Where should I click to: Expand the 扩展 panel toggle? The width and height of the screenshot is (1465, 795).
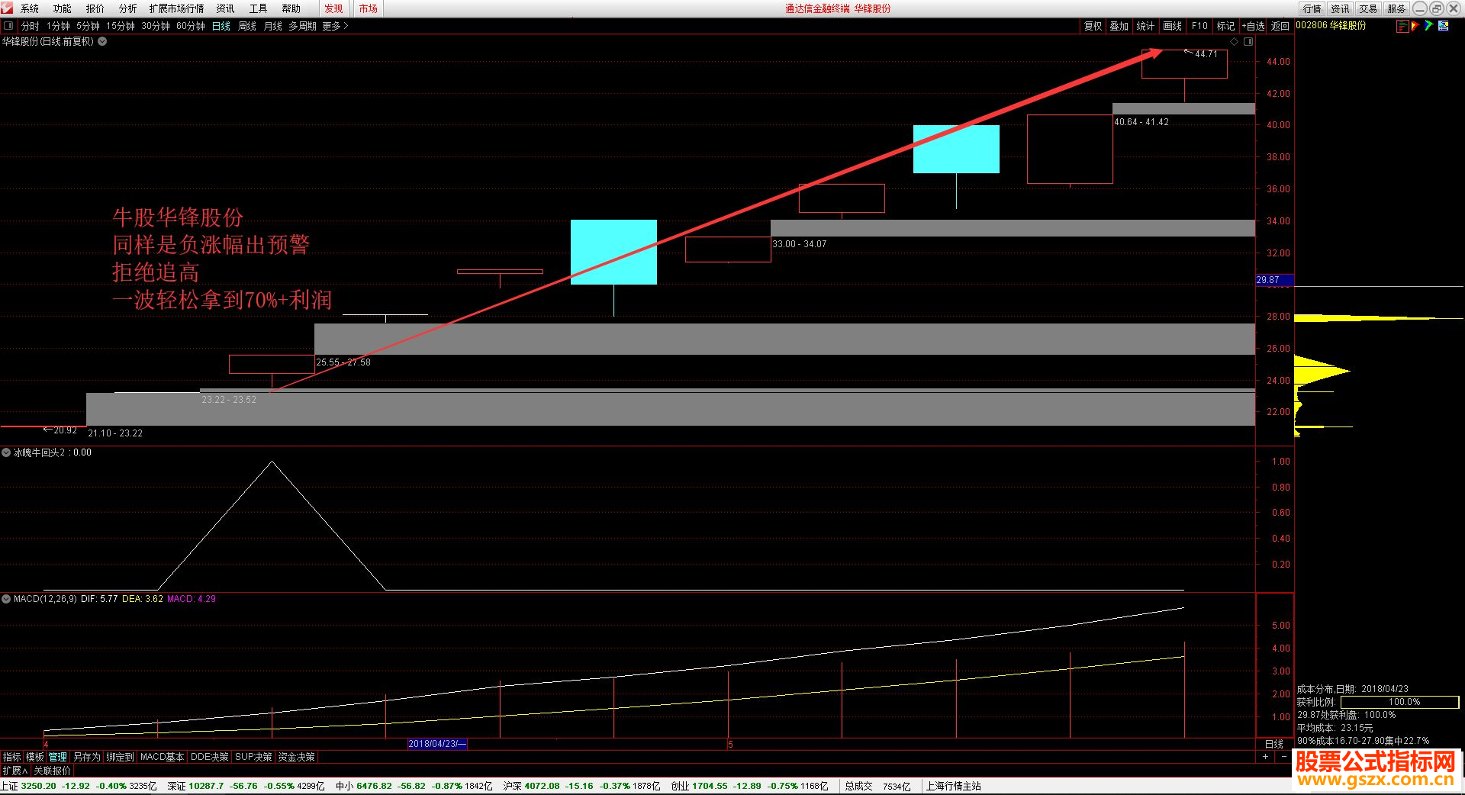pyautogui.click(x=15, y=771)
